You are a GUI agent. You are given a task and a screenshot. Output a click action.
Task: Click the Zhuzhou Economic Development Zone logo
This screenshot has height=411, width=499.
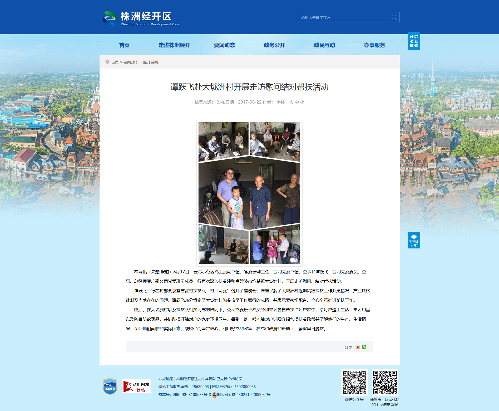(141, 18)
